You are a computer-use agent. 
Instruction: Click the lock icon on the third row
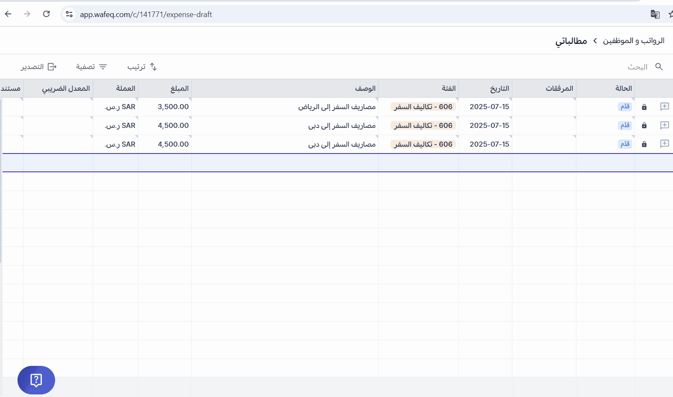(644, 144)
